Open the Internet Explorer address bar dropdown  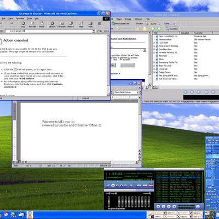pyautogui.click(x=94, y=31)
